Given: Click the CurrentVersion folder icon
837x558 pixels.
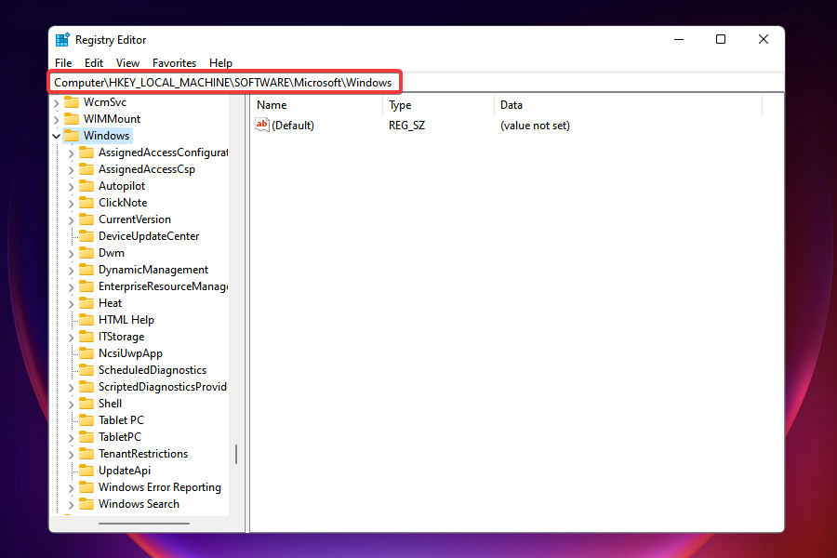Looking at the screenshot, I should click(x=86, y=219).
